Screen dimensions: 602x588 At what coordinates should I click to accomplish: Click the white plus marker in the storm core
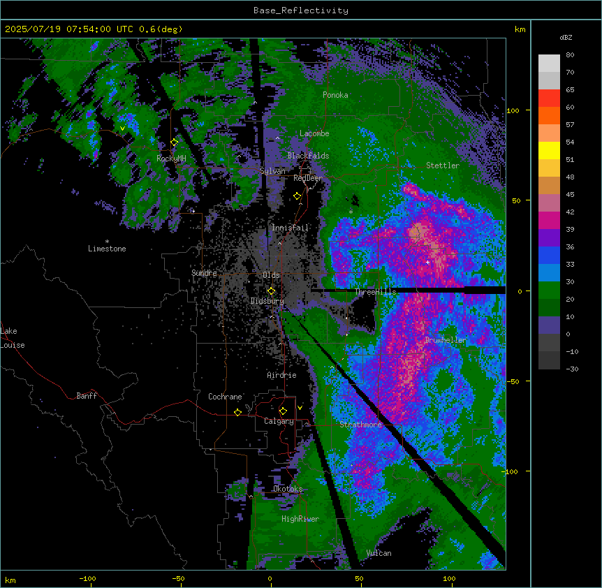428,262
